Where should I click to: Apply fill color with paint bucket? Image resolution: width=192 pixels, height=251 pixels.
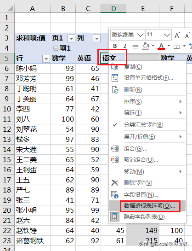coord(146,46)
